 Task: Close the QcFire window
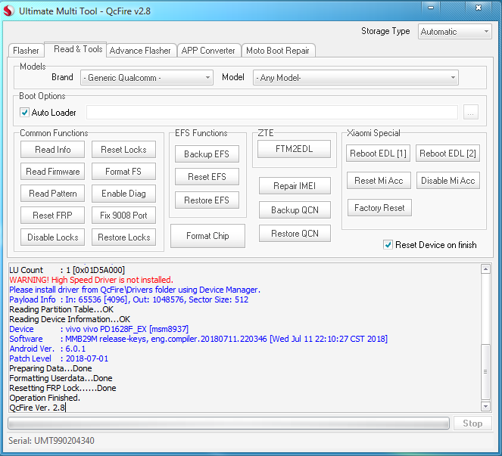click(x=479, y=8)
